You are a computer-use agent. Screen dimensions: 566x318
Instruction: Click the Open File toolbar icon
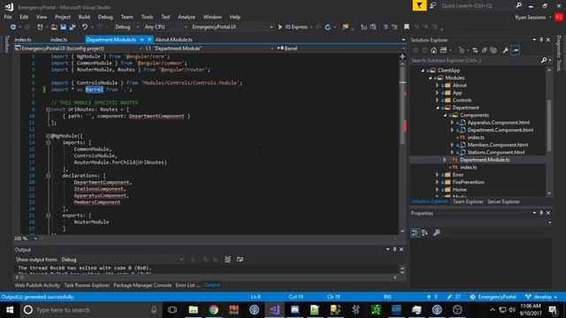tap(54, 27)
